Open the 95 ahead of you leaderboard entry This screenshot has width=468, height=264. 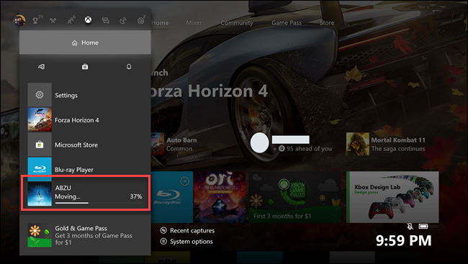[291, 144]
